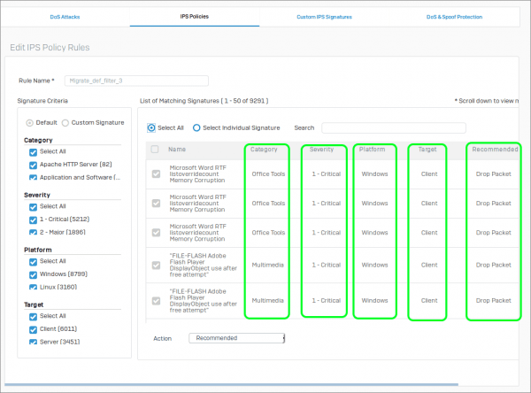The width and height of the screenshot is (531, 393).
Task: Go to DoS & Spoof Protection tab
Action: [454, 17]
